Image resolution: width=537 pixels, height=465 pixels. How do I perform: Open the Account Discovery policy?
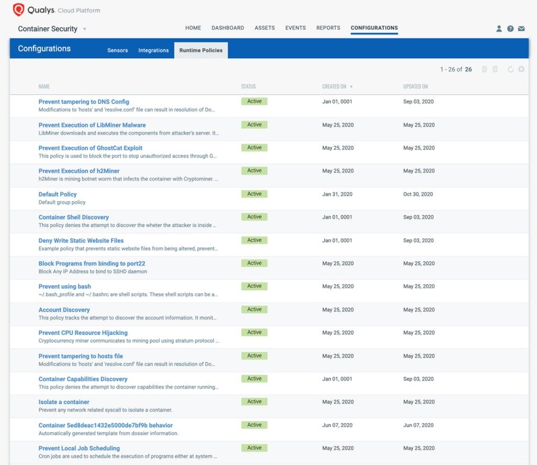coord(64,310)
